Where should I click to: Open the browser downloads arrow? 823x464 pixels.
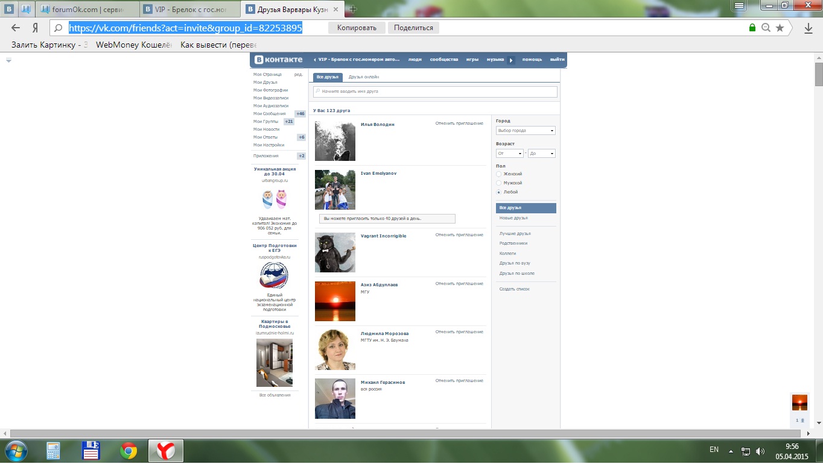(x=809, y=28)
